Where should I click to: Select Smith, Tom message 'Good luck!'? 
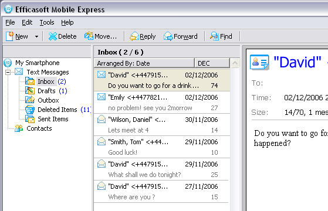click(162, 147)
